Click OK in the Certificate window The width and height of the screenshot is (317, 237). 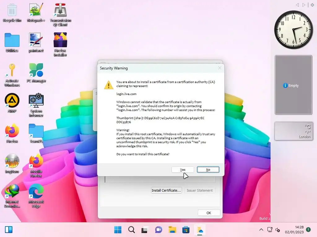[x=209, y=213]
